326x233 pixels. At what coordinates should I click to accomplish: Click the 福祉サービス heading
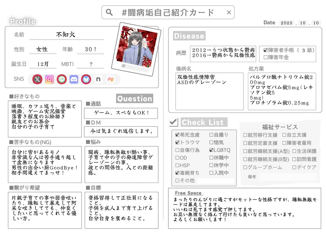point(280,127)
